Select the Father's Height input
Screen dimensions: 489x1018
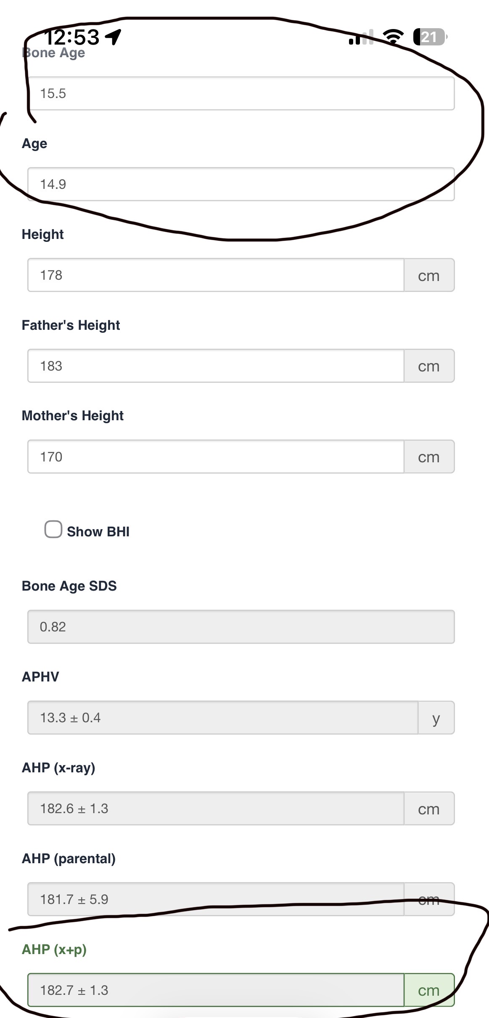point(216,366)
